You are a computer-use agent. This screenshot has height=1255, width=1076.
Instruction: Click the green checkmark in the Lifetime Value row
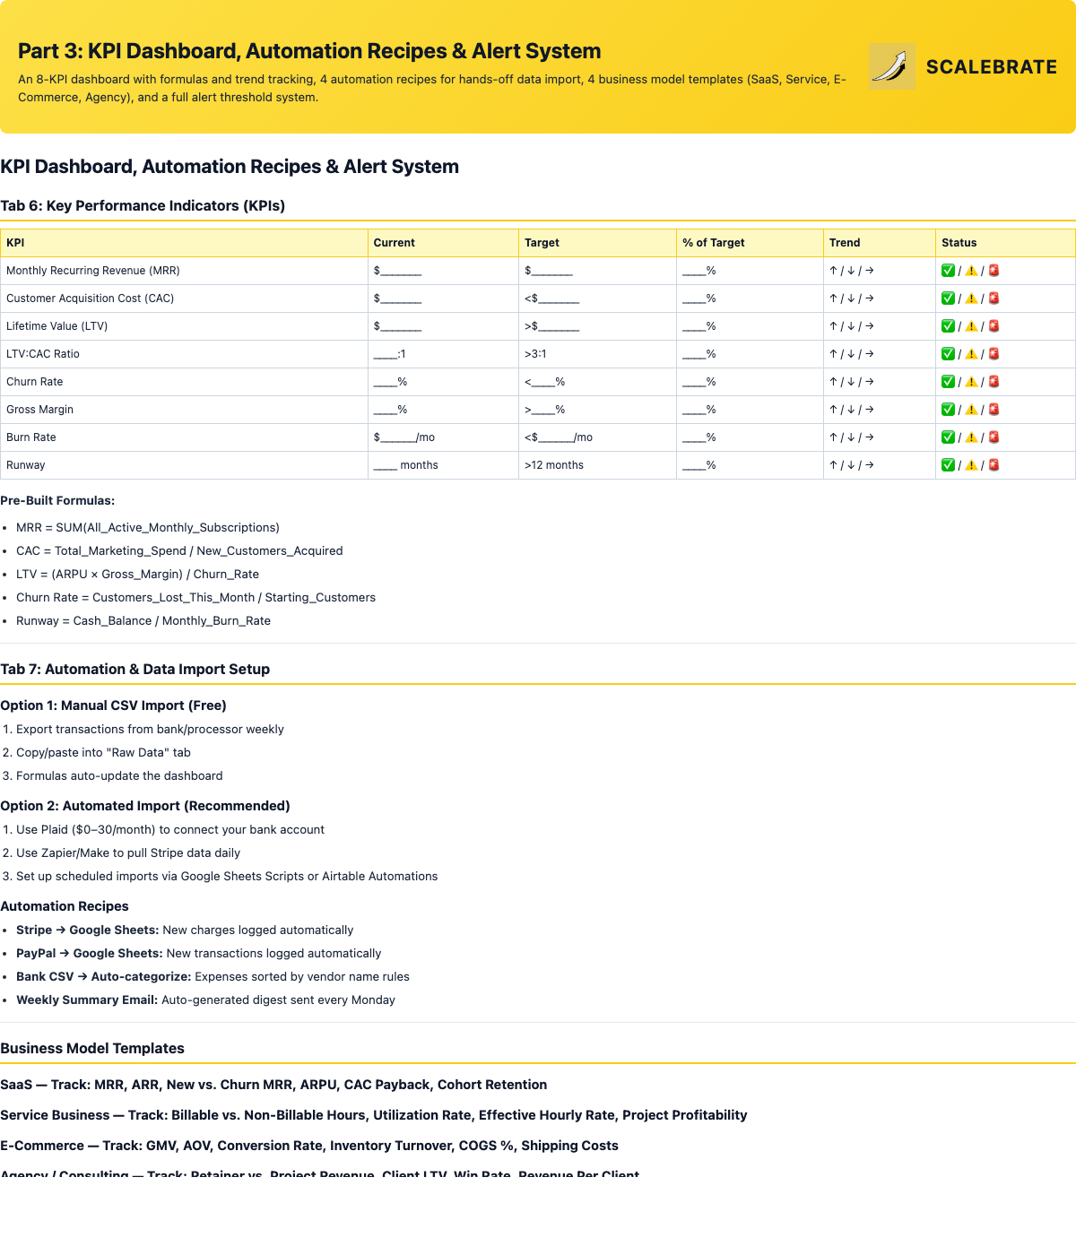point(948,326)
